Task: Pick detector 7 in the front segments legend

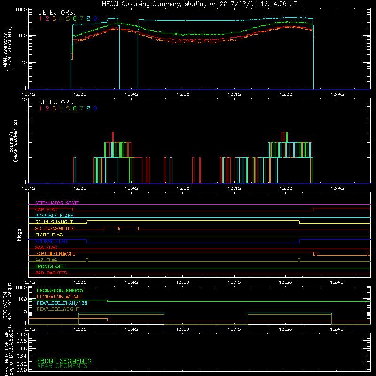Action: coord(81,19)
